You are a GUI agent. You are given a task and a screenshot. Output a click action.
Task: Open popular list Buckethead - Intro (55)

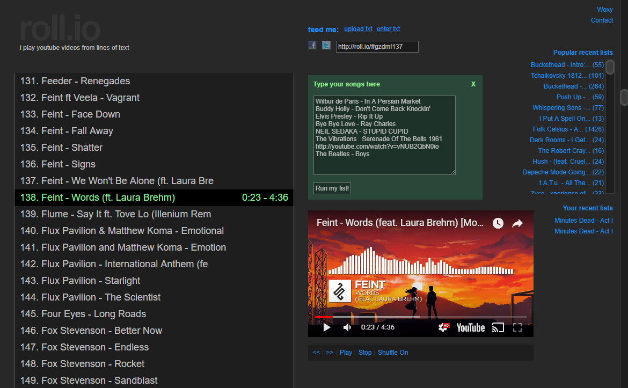pyautogui.click(x=567, y=65)
